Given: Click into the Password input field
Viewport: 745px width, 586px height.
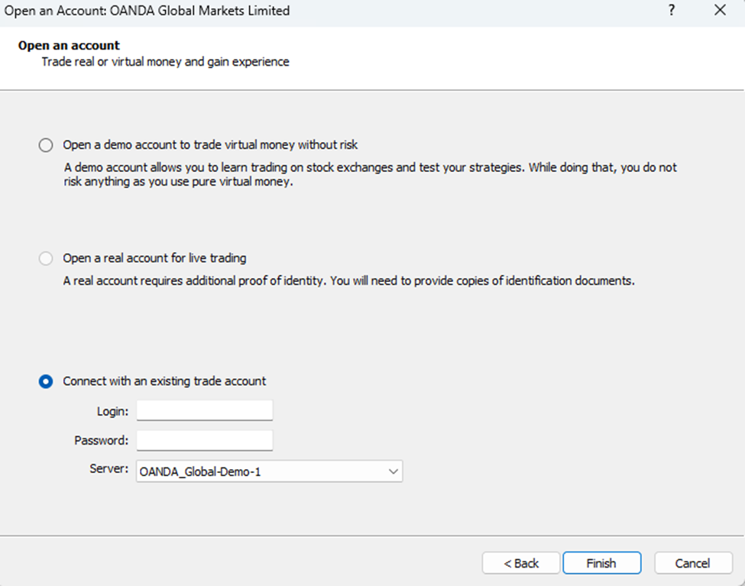Looking at the screenshot, I should pyautogui.click(x=204, y=440).
